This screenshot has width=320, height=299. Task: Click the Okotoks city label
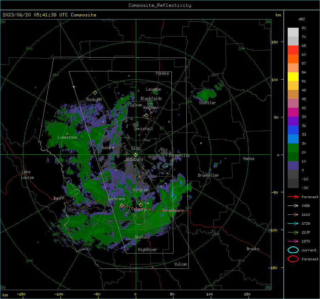(142, 237)
